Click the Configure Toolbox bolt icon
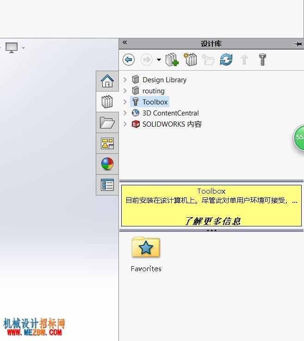 click(x=262, y=60)
